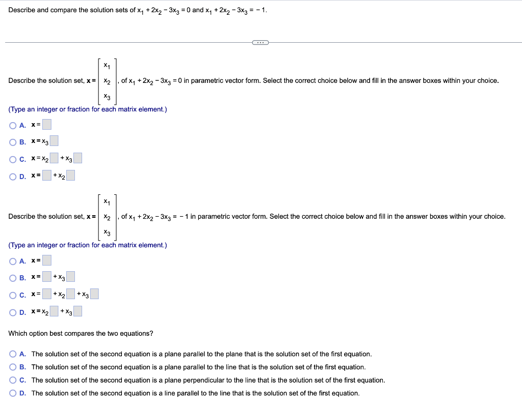Click the x3 vector box in option C of the second question
Screen dimensions: 522x407
94,294
